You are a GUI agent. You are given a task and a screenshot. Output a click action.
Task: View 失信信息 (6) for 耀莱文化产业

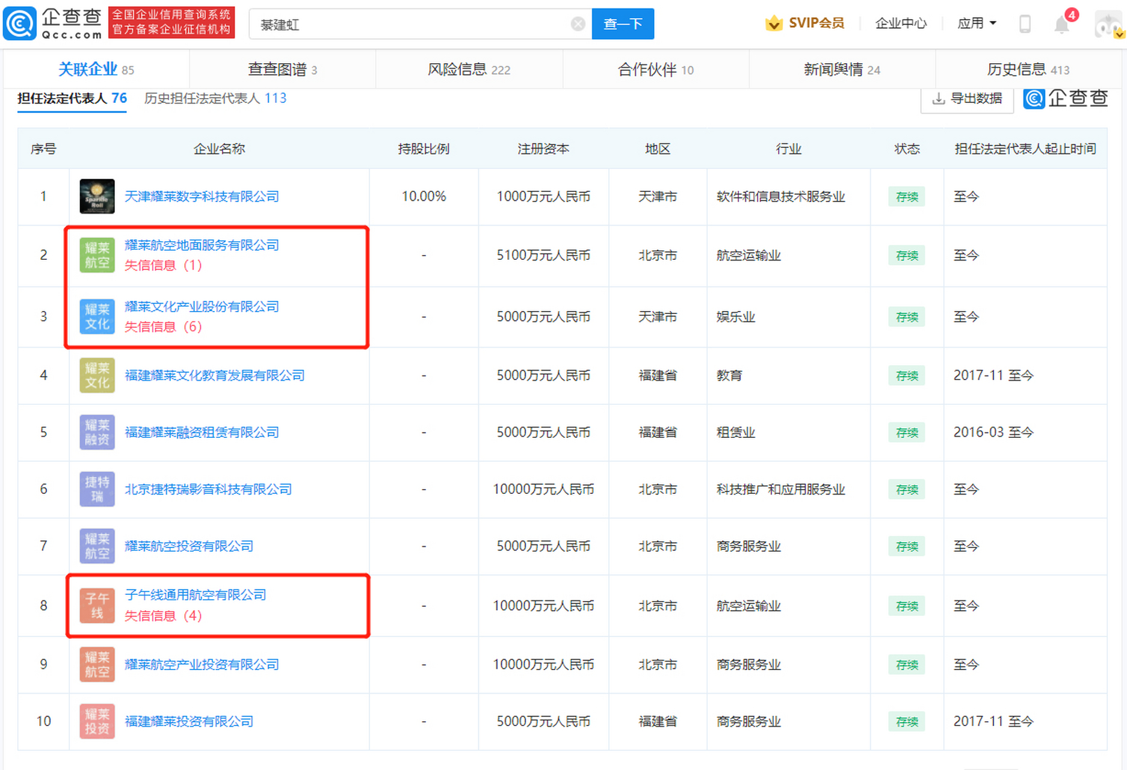pyautogui.click(x=163, y=327)
